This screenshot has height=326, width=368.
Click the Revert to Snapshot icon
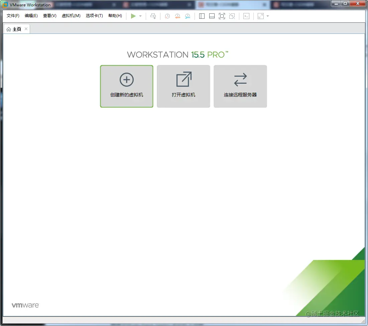[177, 16]
